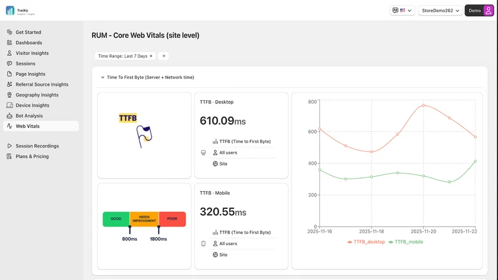Go to Geography Insights
This screenshot has width=498, height=280.
[x=41, y=95]
